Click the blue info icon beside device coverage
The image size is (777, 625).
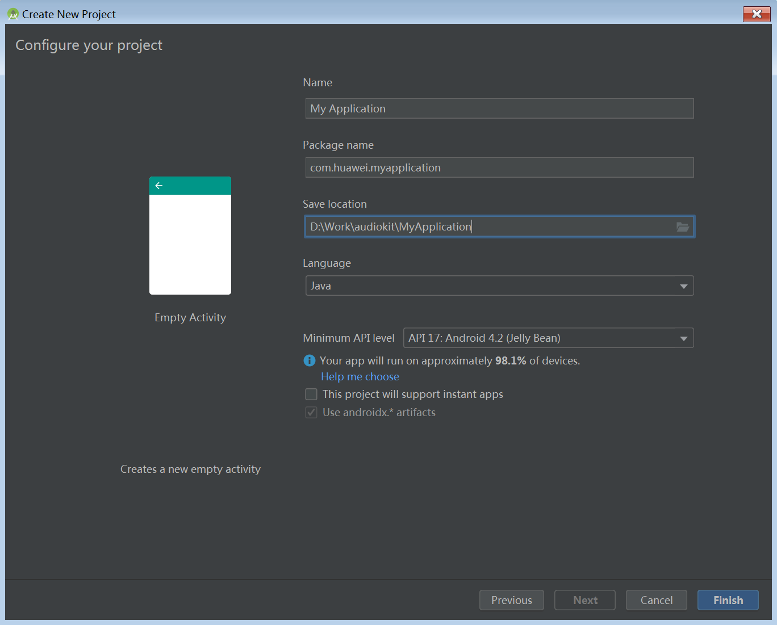tap(310, 360)
